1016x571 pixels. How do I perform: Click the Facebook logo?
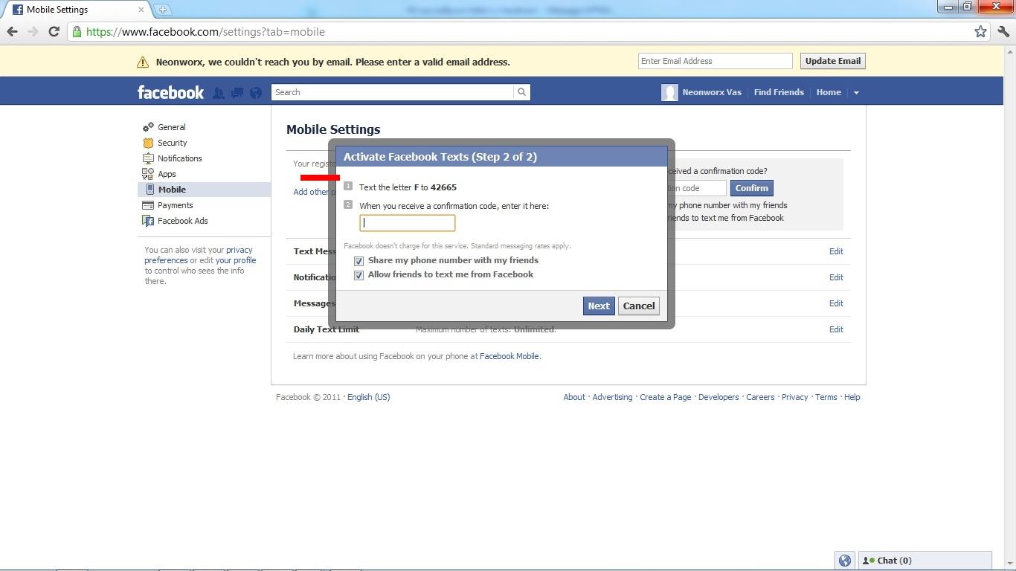coord(170,92)
